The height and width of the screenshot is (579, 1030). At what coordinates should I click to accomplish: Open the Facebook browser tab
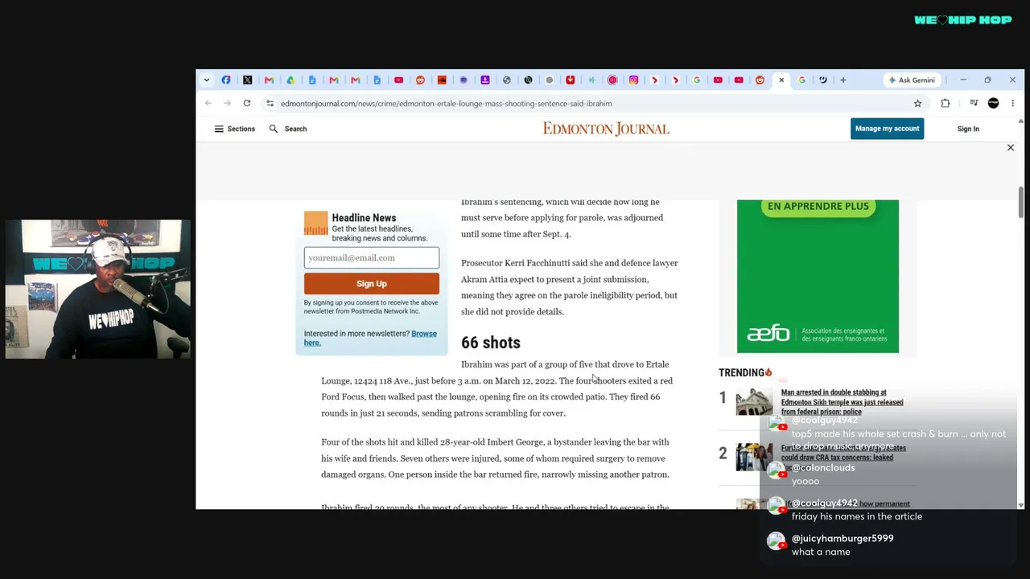(x=226, y=80)
